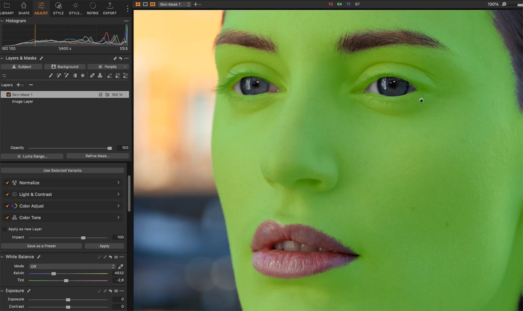The height and width of the screenshot is (311, 523).
Task: Expand the Normalize row chevron
Action: (118, 183)
